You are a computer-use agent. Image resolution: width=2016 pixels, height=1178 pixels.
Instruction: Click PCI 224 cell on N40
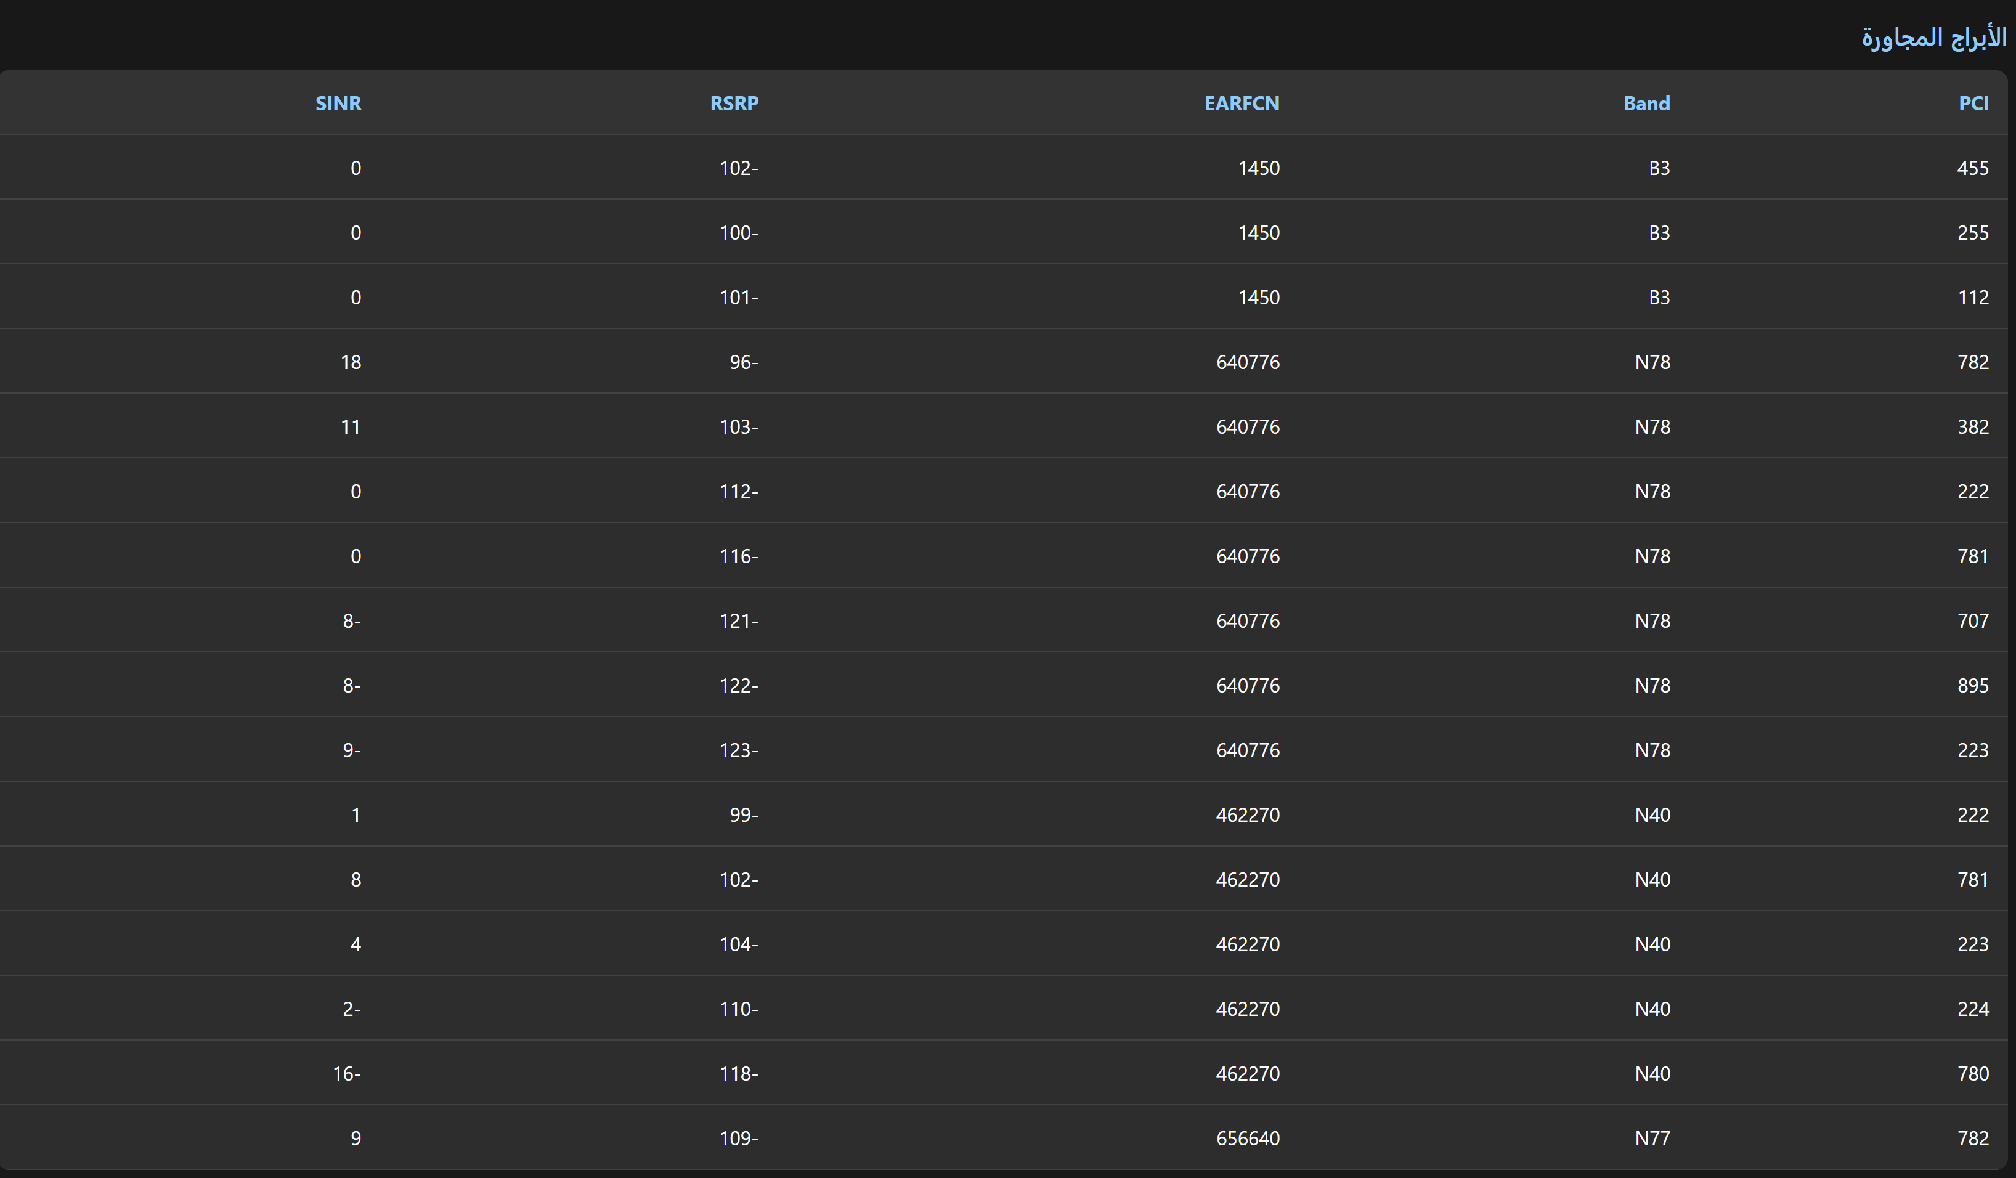pos(1972,1009)
